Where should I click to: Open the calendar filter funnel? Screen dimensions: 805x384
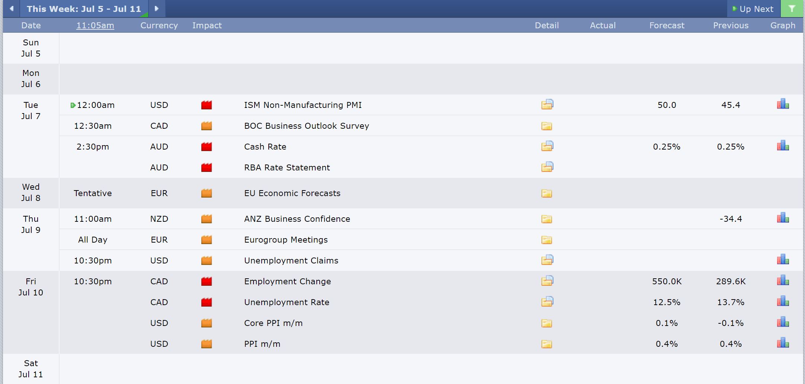coord(792,9)
